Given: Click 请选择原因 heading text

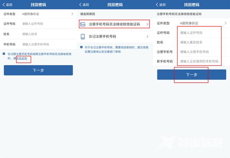Looking at the screenshot, I should [x=87, y=14].
